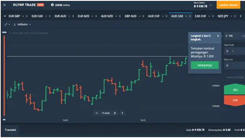Screen dimensions: 245x138
Task: Open the Indikator menu
Action: [22, 25]
